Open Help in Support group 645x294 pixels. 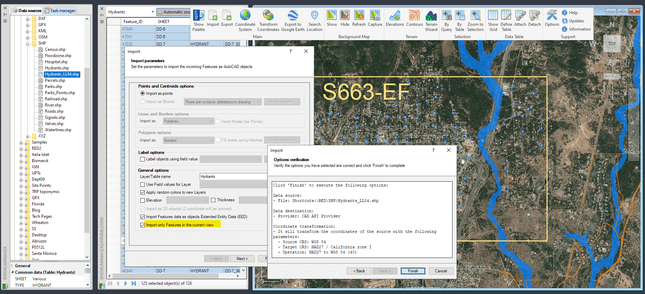(x=570, y=13)
